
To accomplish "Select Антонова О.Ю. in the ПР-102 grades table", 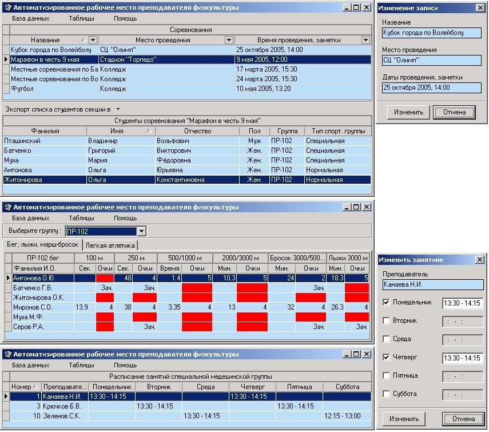I will 190,278.
